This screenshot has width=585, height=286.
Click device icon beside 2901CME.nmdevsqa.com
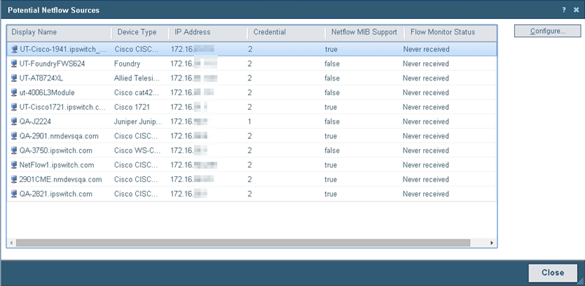[14, 180]
